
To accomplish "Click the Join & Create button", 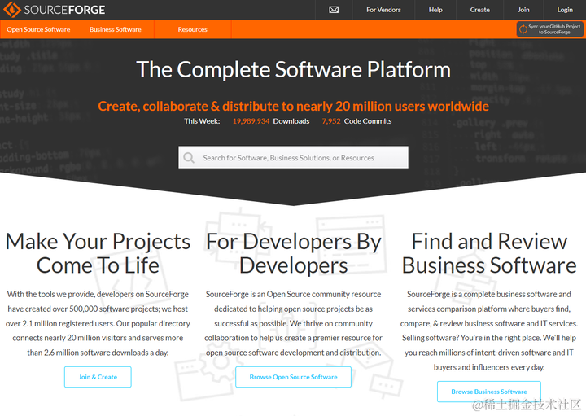I will (x=98, y=377).
